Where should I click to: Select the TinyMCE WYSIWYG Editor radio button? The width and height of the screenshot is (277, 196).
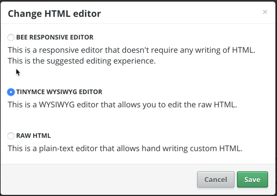point(11,92)
